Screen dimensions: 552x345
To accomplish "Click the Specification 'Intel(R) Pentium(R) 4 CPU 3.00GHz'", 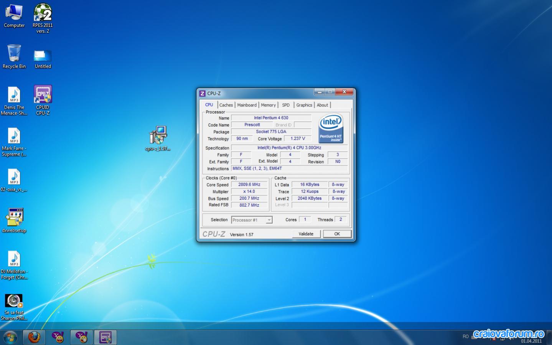I will tap(289, 148).
